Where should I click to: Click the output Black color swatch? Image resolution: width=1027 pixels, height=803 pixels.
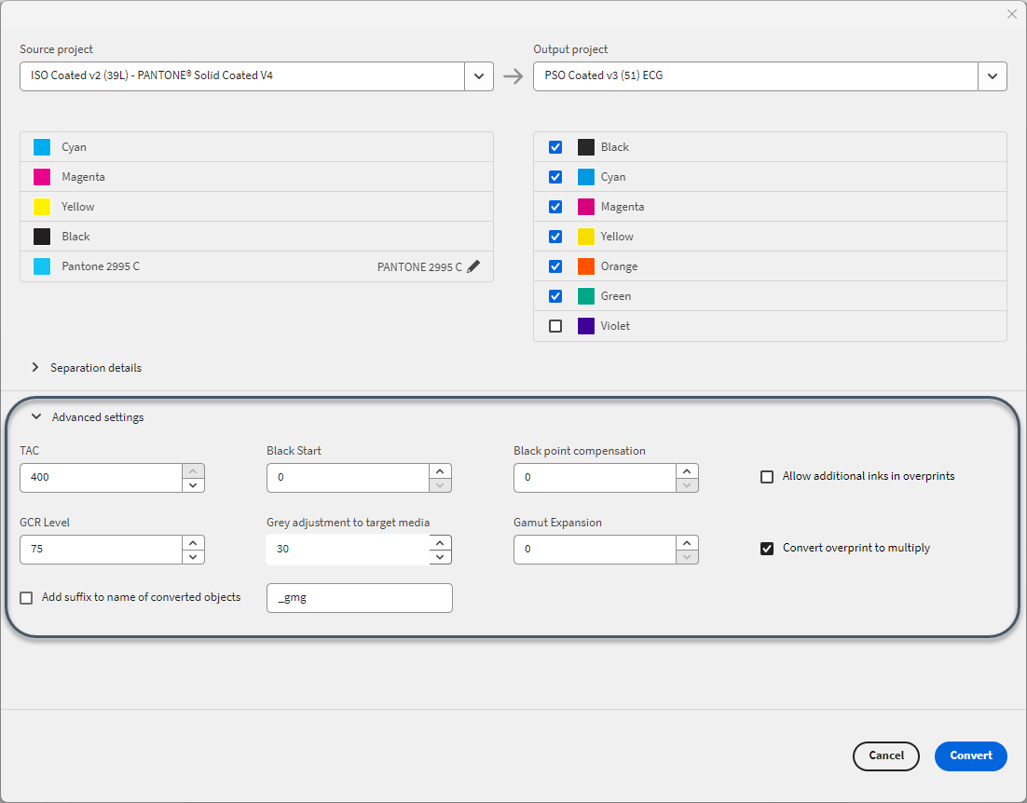(x=585, y=147)
